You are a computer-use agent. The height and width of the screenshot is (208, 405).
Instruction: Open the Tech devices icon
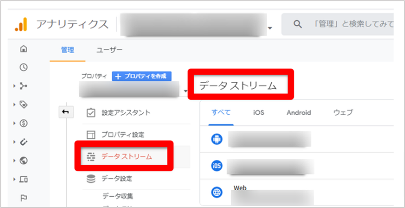click(x=24, y=179)
